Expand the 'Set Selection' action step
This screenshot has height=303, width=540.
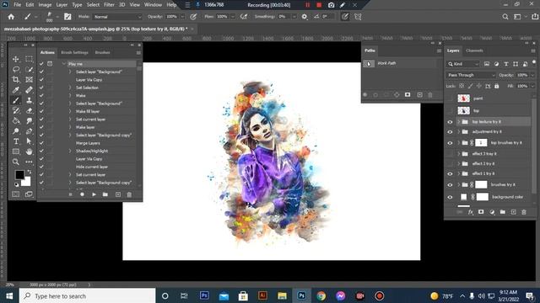[x=70, y=88]
